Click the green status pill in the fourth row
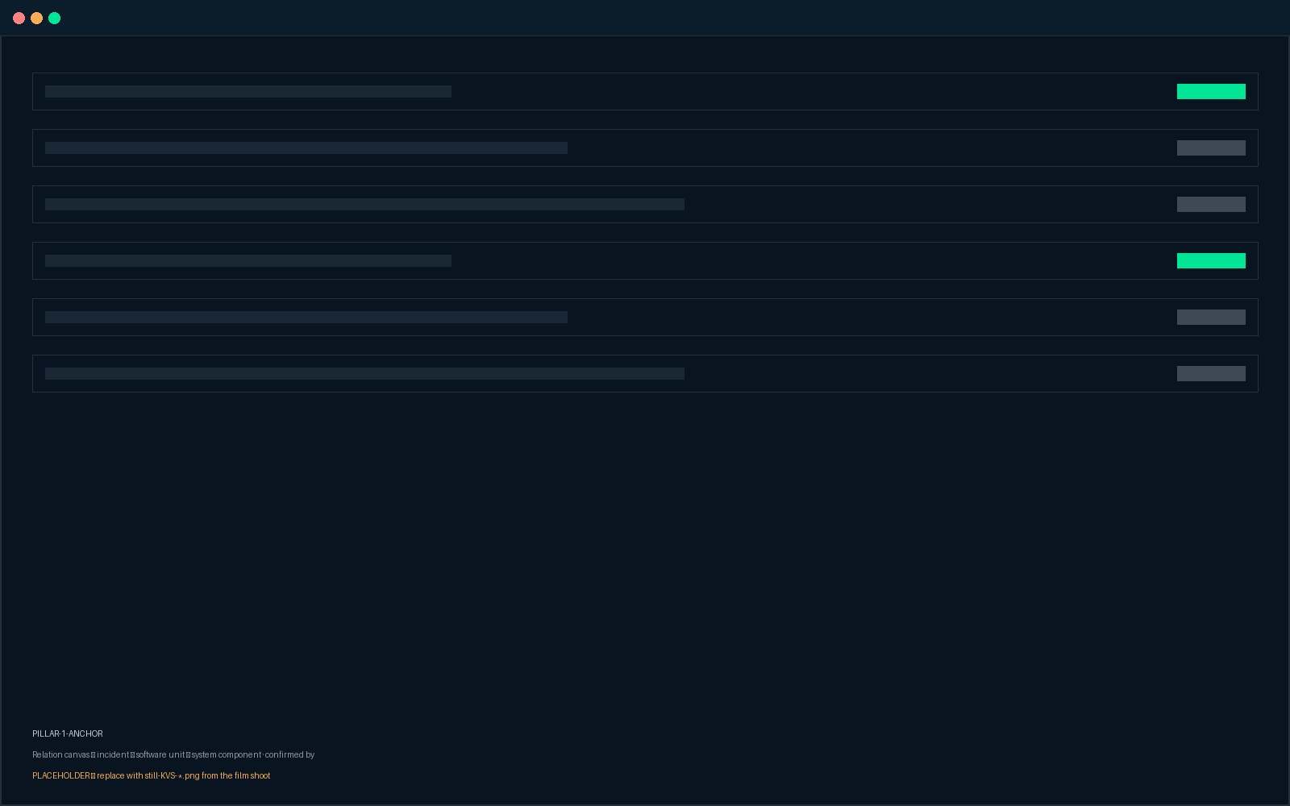This screenshot has width=1290, height=806. pos(1211,260)
